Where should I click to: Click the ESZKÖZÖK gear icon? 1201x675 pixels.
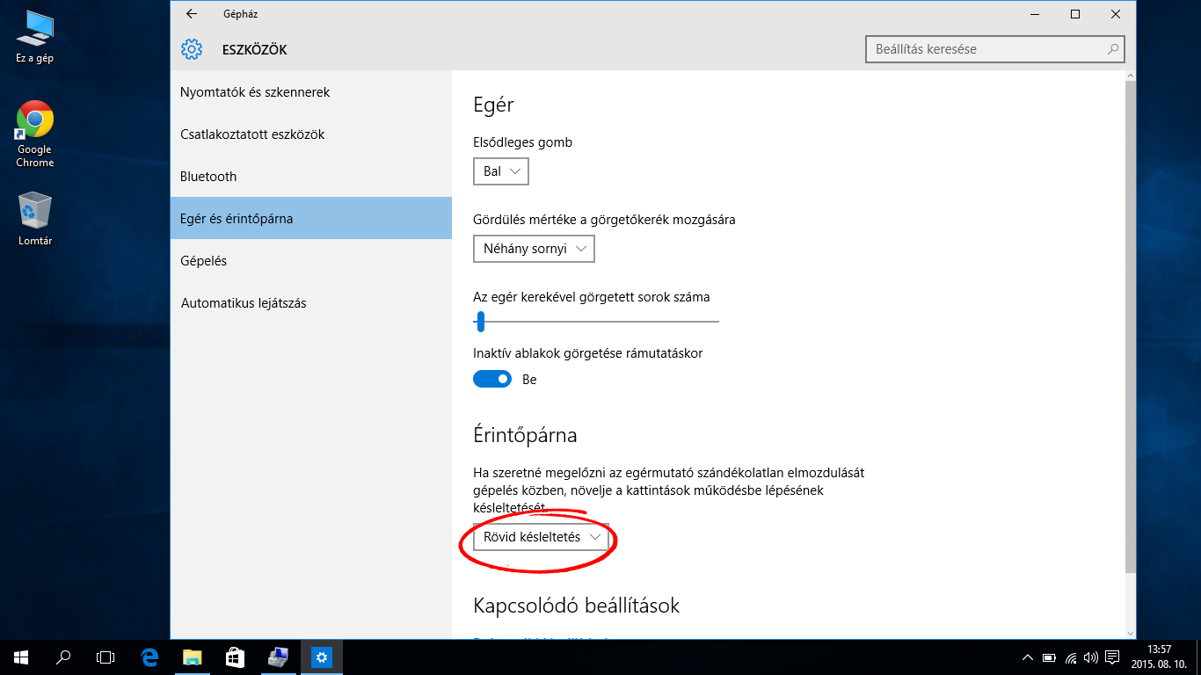pos(192,49)
